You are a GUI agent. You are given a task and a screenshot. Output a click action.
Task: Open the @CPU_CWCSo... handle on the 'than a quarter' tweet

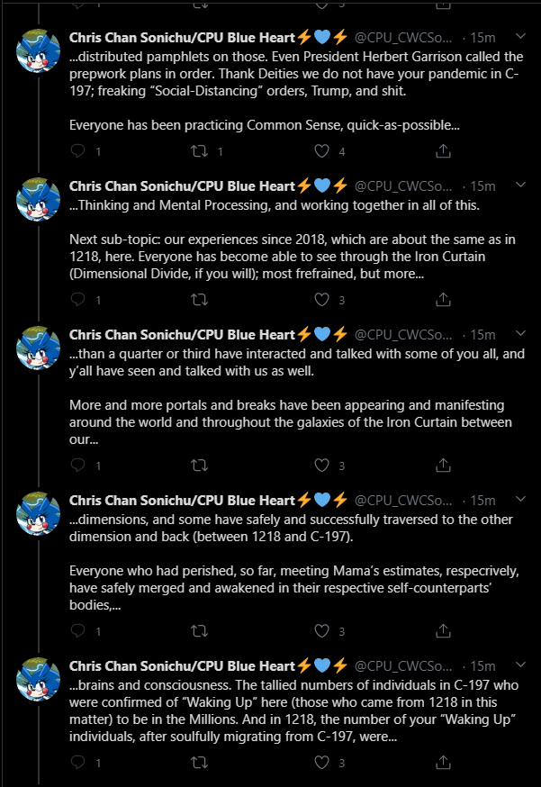point(403,335)
